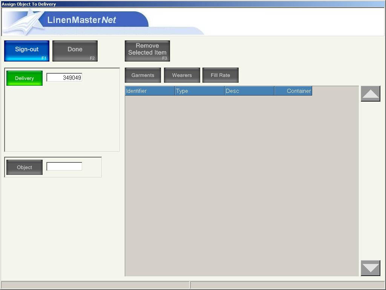This screenshot has width=386, height=290.
Task: Click the blue Sign-out button
Action: [27, 51]
